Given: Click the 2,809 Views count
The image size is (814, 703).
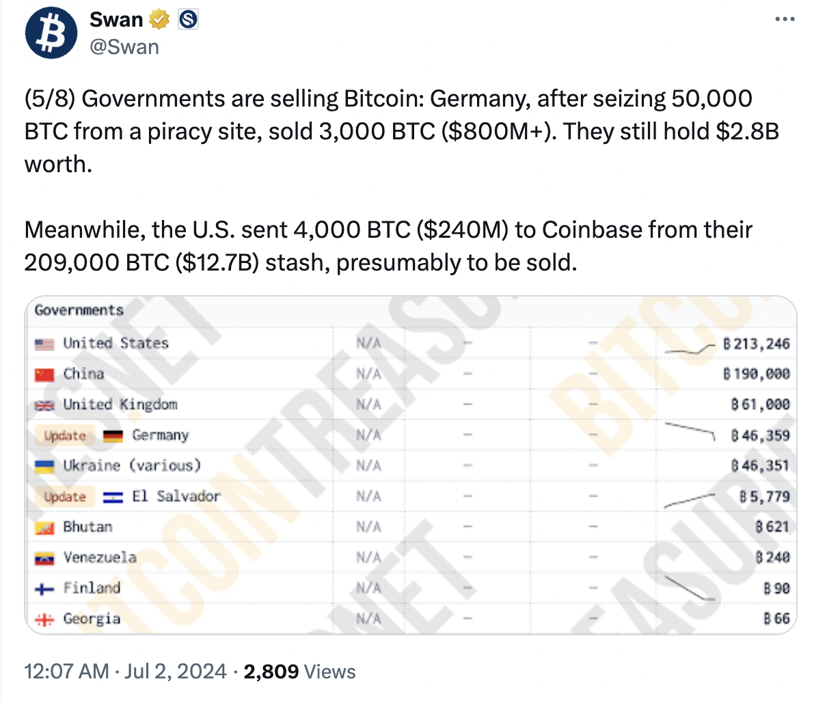Looking at the screenshot, I should tap(299, 672).
